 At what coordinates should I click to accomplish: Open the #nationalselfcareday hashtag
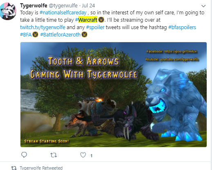tap(63, 13)
